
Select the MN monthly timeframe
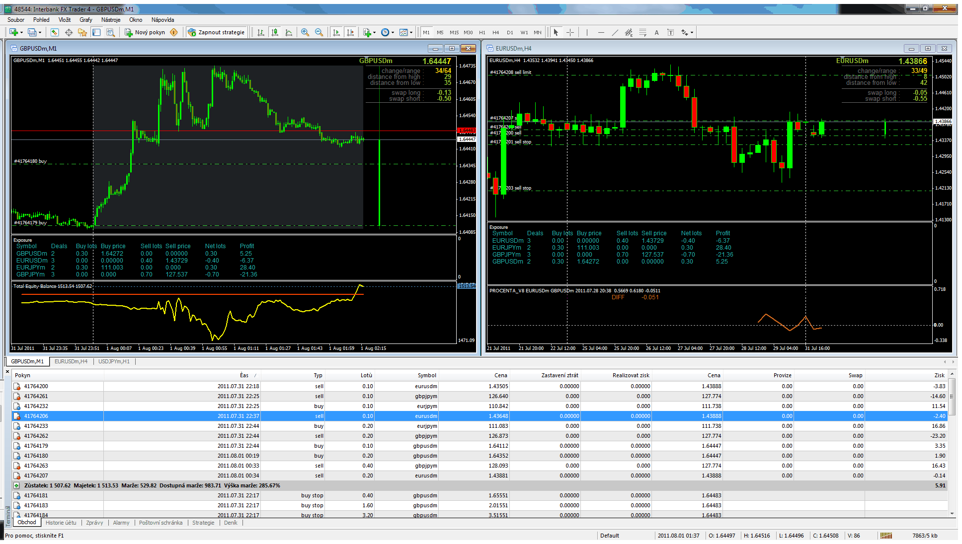pos(538,32)
